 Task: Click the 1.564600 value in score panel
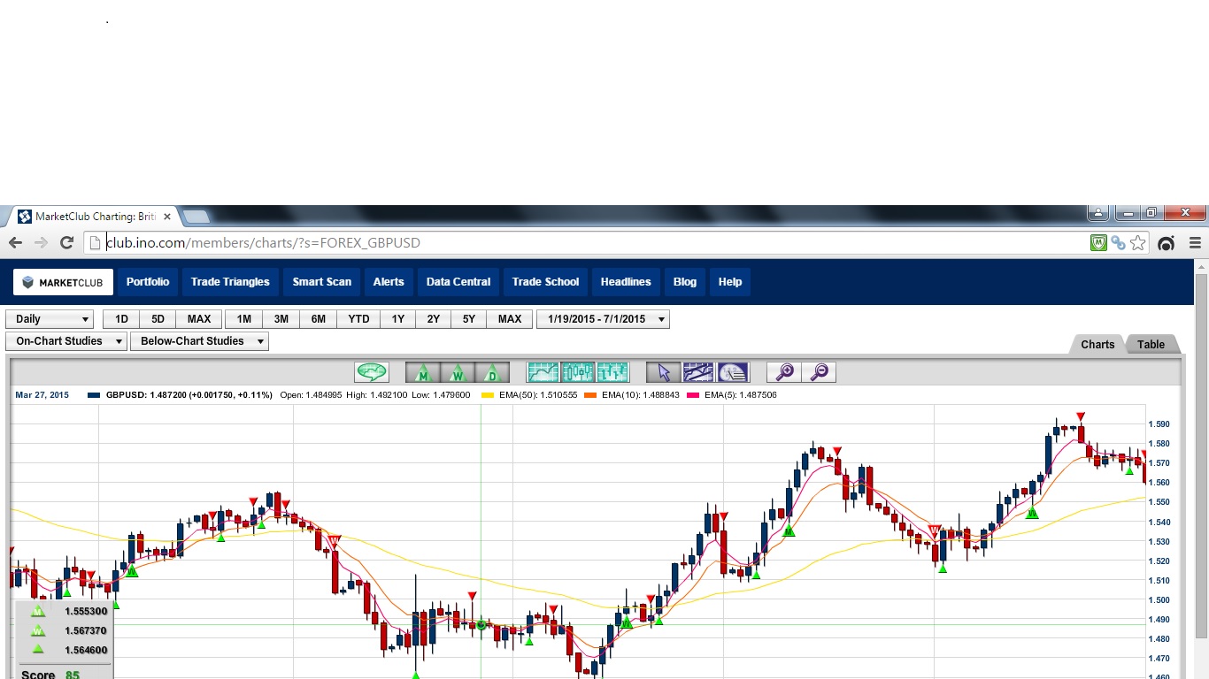pyautogui.click(x=86, y=650)
